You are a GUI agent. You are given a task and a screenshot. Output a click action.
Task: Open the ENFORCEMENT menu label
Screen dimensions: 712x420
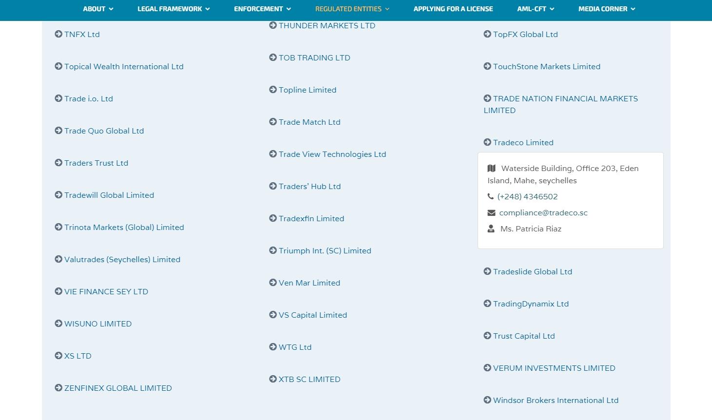pos(258,9)
